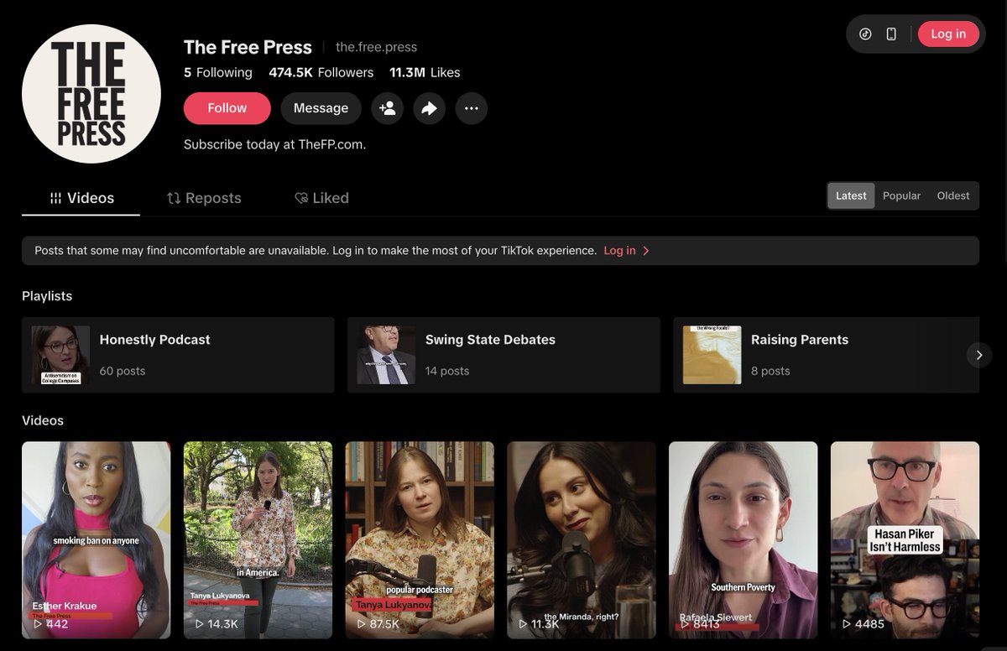Share the profile via arrow icon
1007x651 pixels.
coord(430,108)
